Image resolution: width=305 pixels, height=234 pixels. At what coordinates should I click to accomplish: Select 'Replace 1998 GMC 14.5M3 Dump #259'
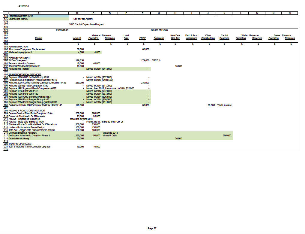[x=29, y=77]
